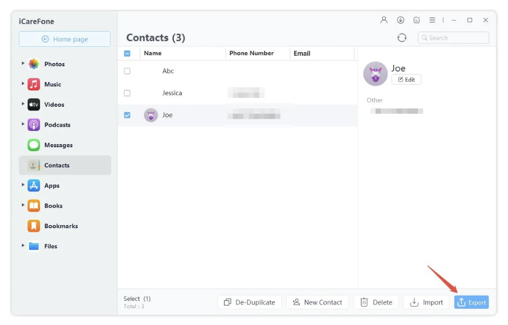Tick the Jessica contact checkbox

[x=127, y=93]
